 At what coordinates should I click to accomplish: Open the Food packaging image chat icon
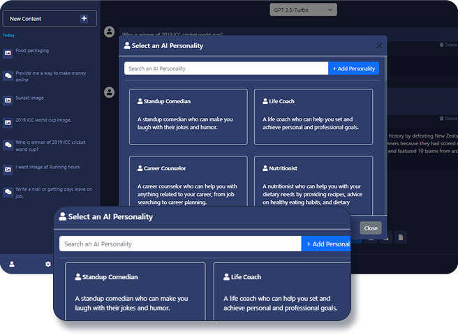point(8,53)
